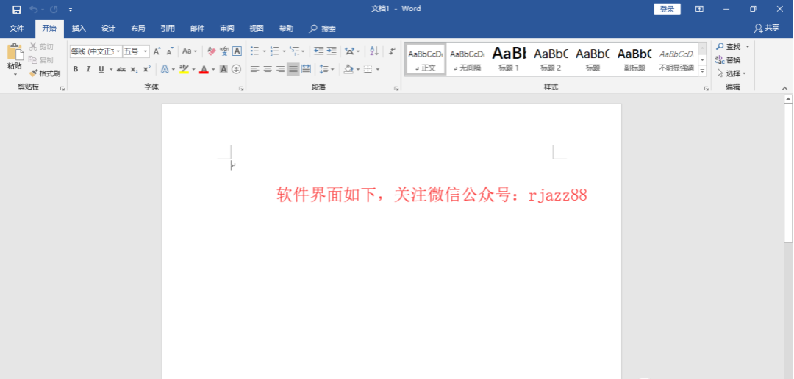Click the bullet list icon
Screen dimensions: 794x379
point(254,51)
